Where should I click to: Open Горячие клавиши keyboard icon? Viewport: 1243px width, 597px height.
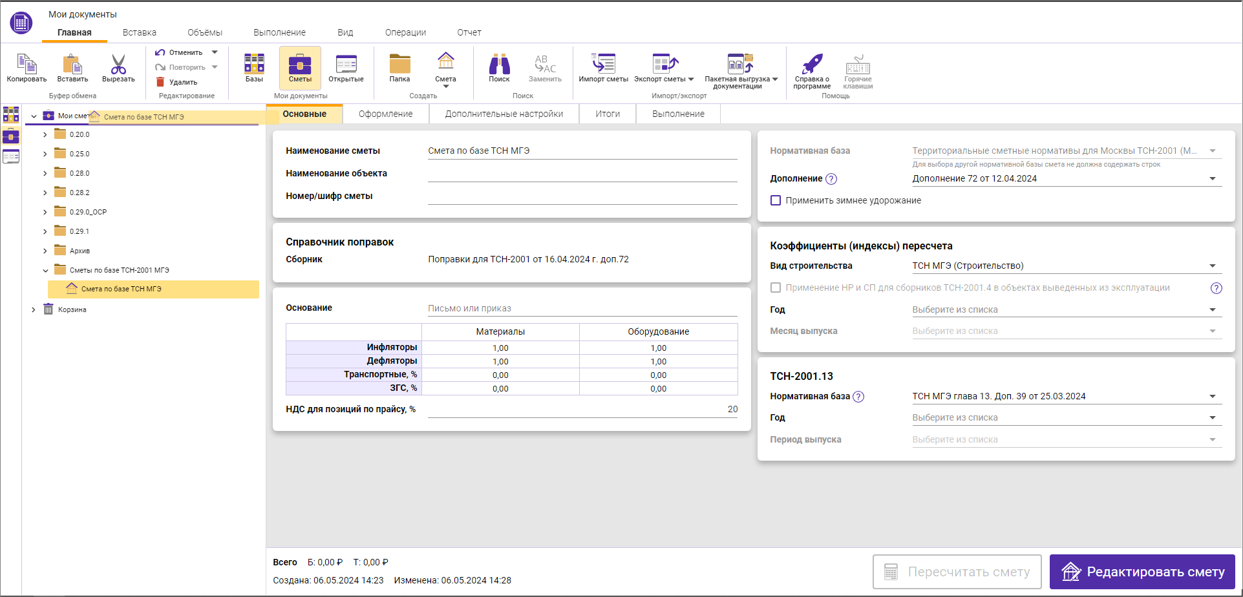(858, 64)
